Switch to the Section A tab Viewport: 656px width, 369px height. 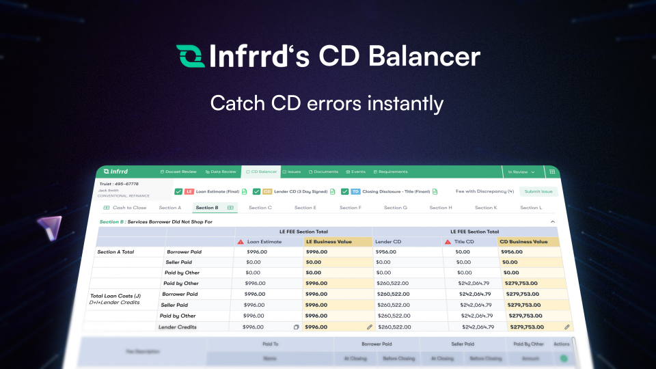pyautogui.click(x=170, y=208)
